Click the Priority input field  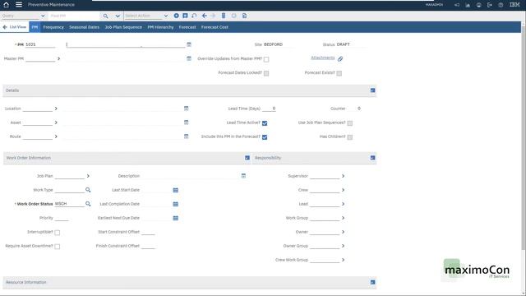[x=62, y=218]
